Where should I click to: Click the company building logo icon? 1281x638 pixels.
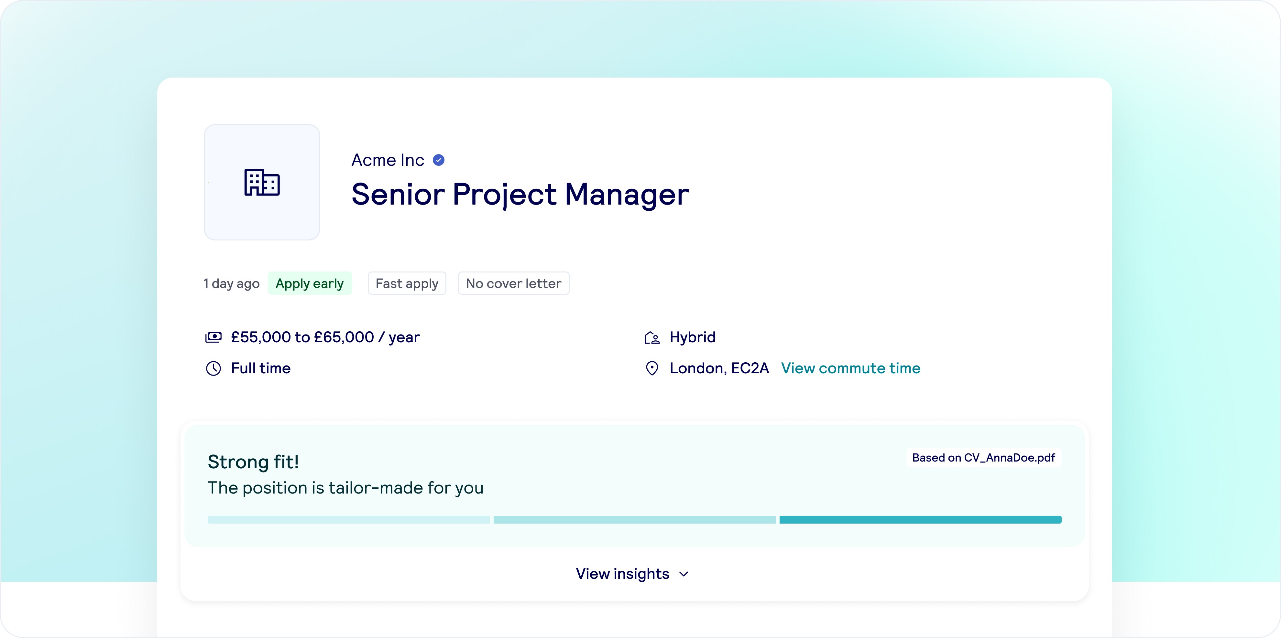click(x=262, y=182)
